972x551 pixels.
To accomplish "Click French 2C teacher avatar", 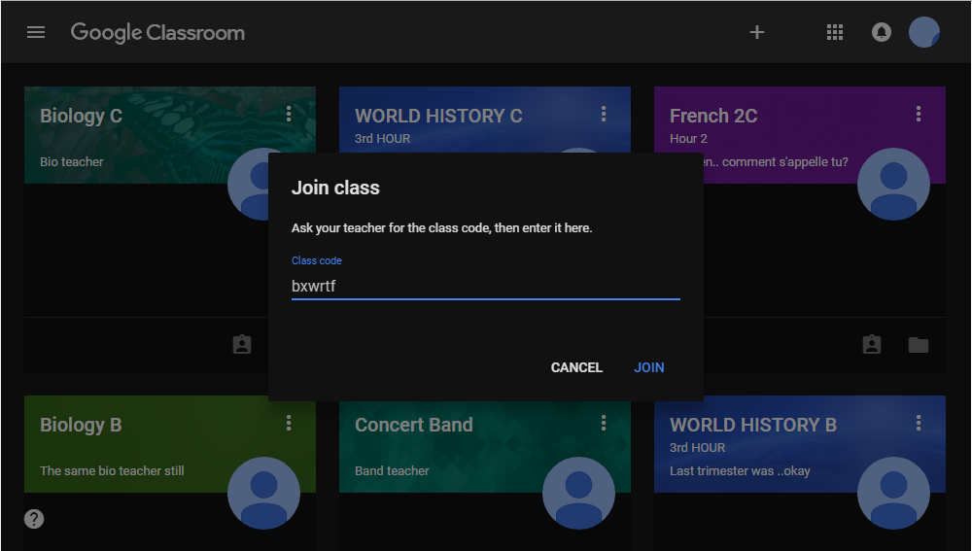I will [x=893, y=184].
